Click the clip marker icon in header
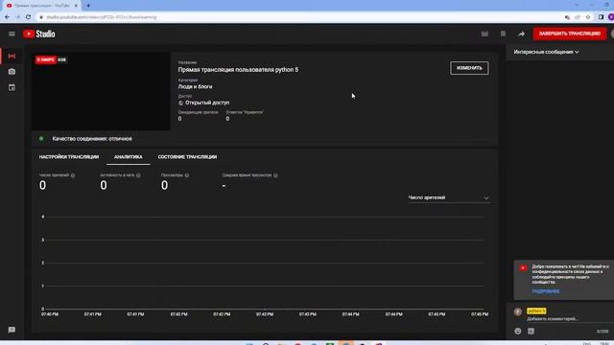The image size is (614, 345). pos(503,34)
